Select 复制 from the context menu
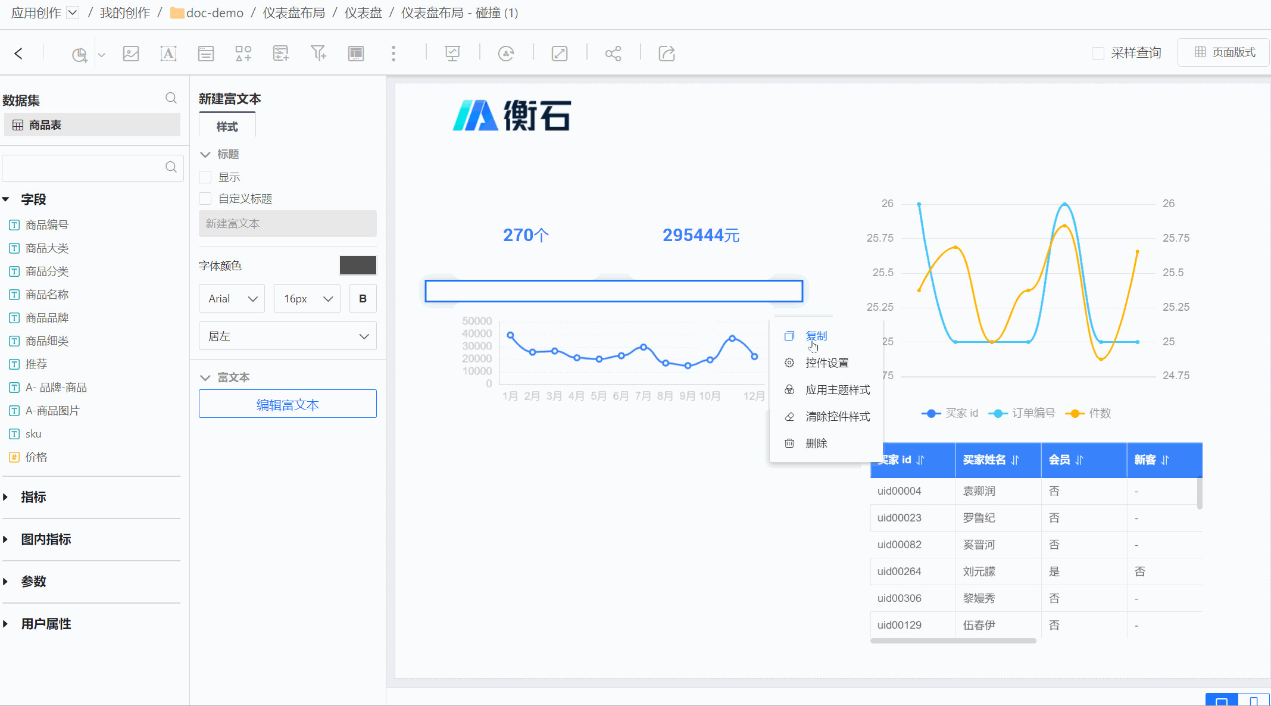The height and width of the screenshot is (706, 1271). point(816,336)
